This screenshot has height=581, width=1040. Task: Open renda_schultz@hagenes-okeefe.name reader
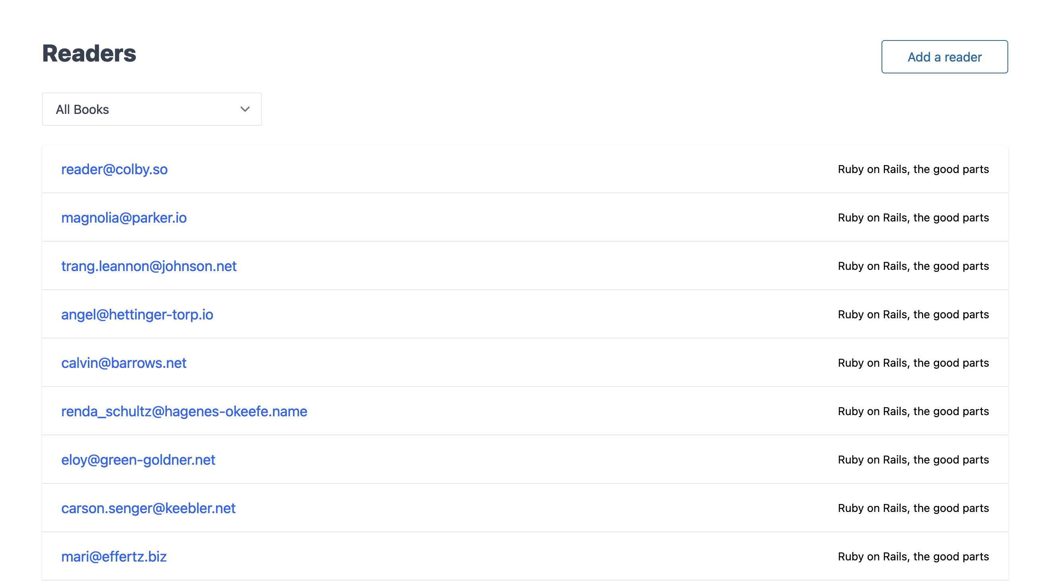(184, 411)
